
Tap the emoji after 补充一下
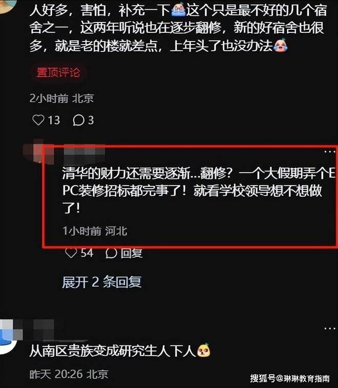pos(178,10)
